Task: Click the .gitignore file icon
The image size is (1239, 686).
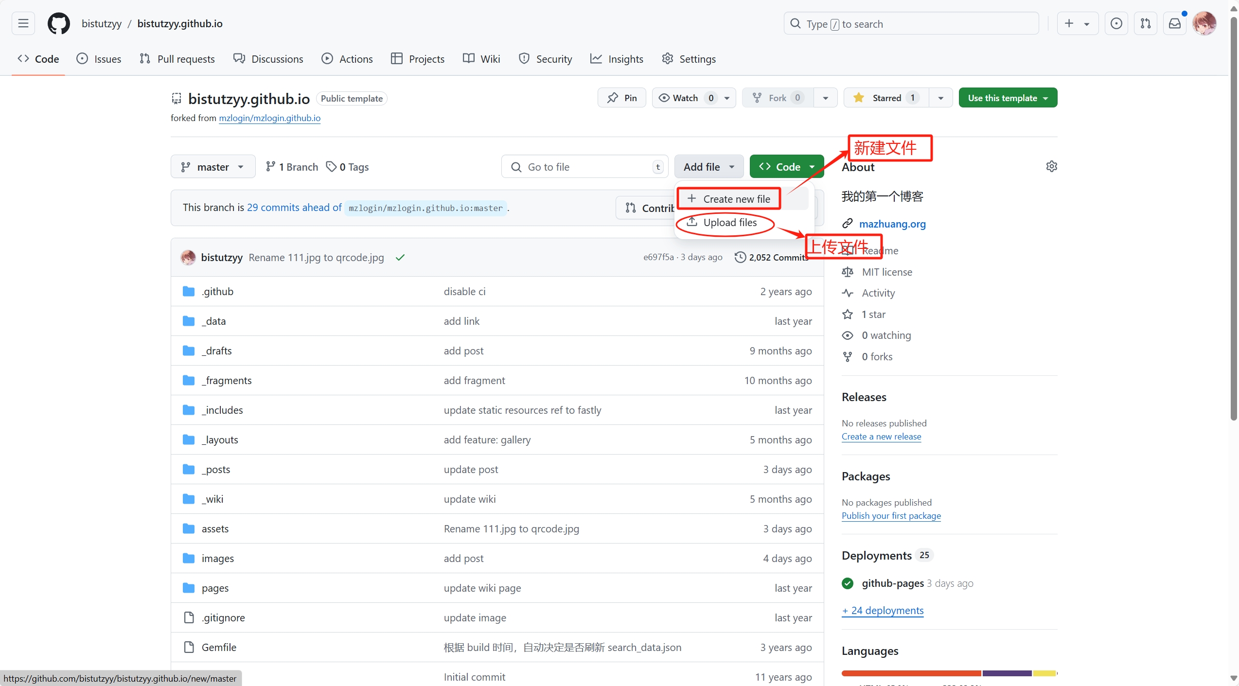Action: pos(189,617)
